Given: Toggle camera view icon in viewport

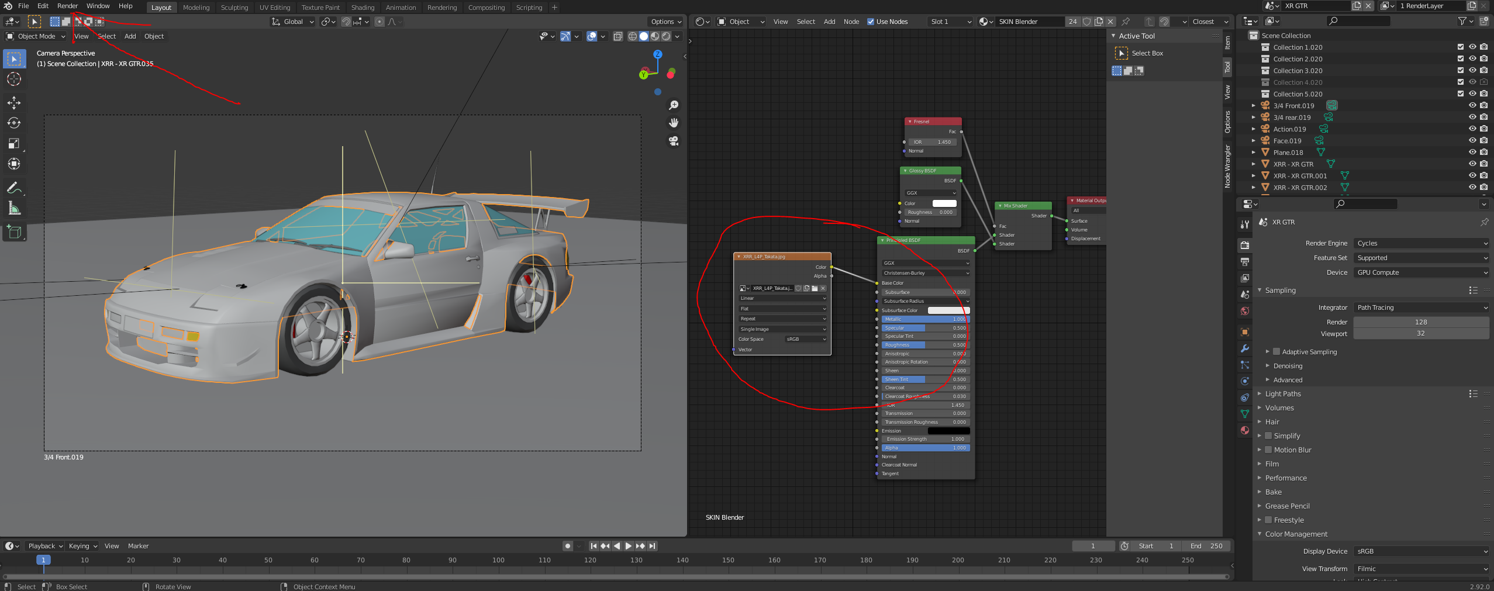Looking at the screenshot, I should 674,141.
